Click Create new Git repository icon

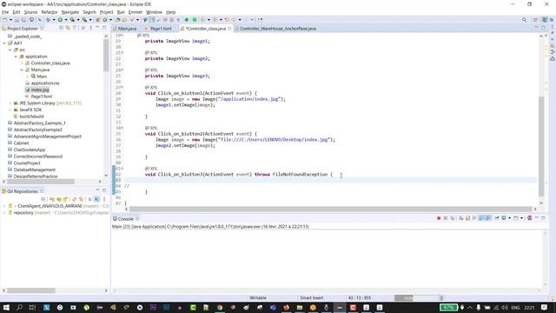click(66, 199)
